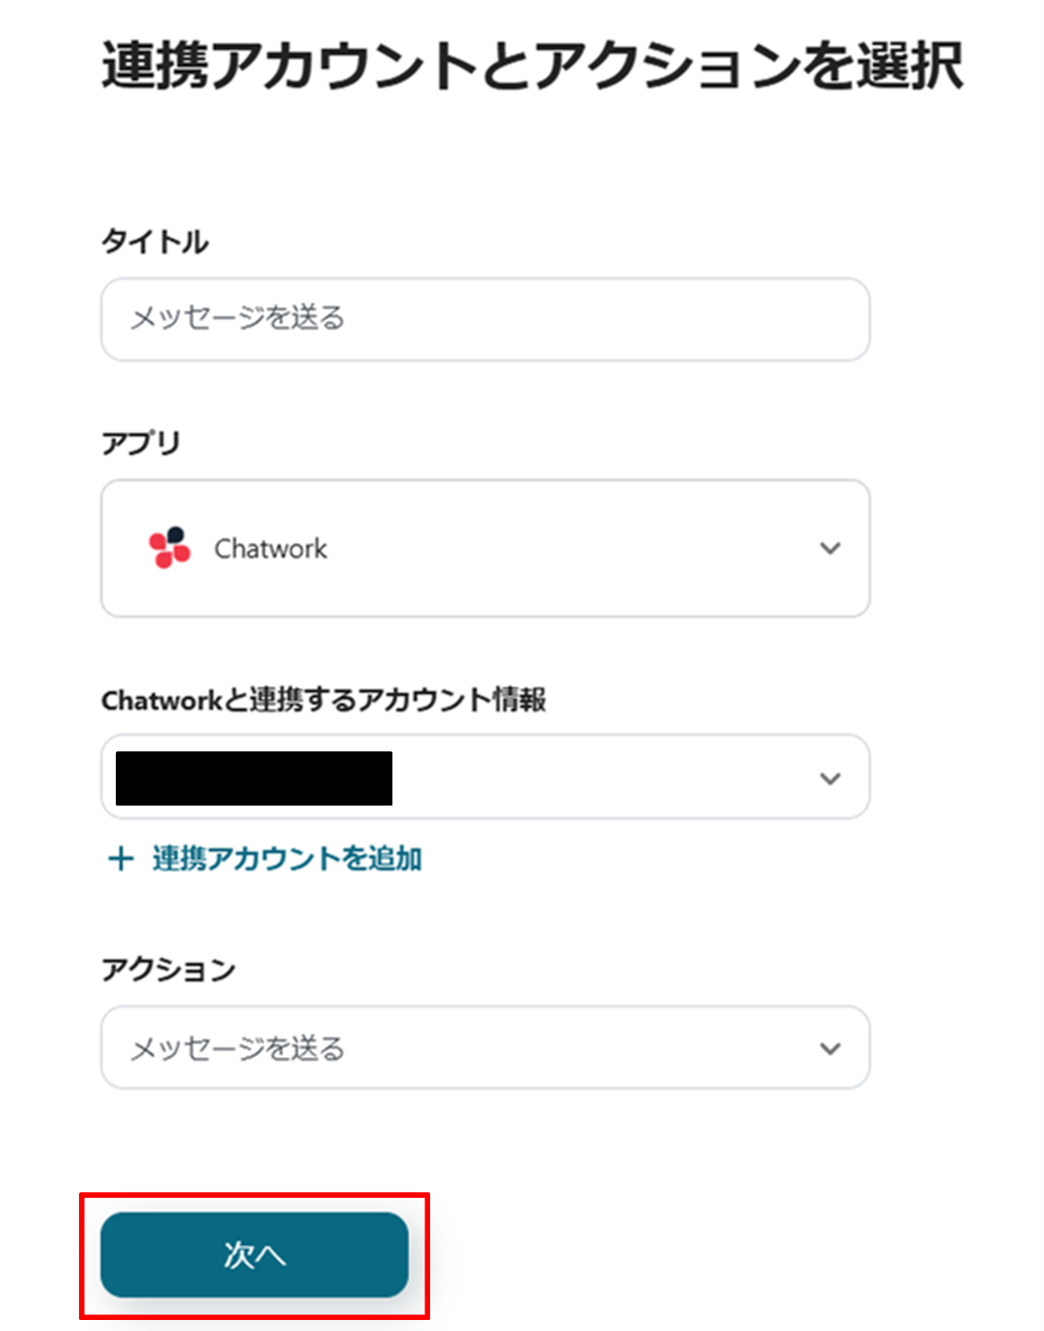1044x1331 pixels.
Task: Click the empty middle of the アプリ selector
Action: point(570,548)
